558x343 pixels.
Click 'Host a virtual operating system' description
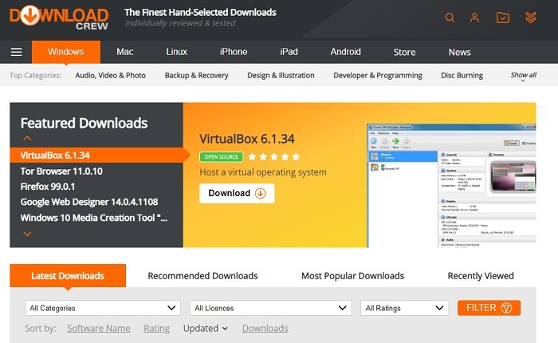click(263, 172)
